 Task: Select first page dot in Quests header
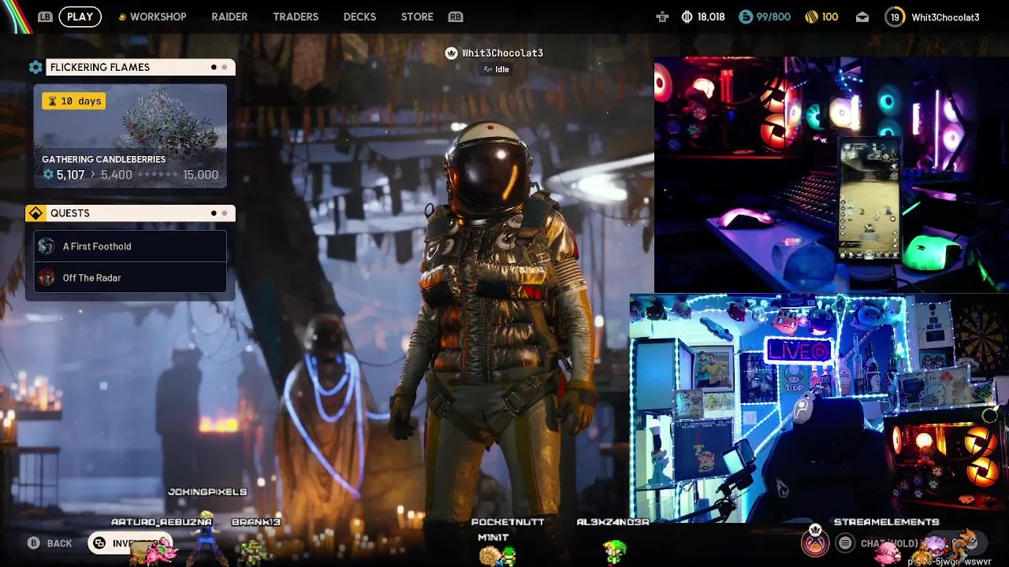click(x=214, y=213)
